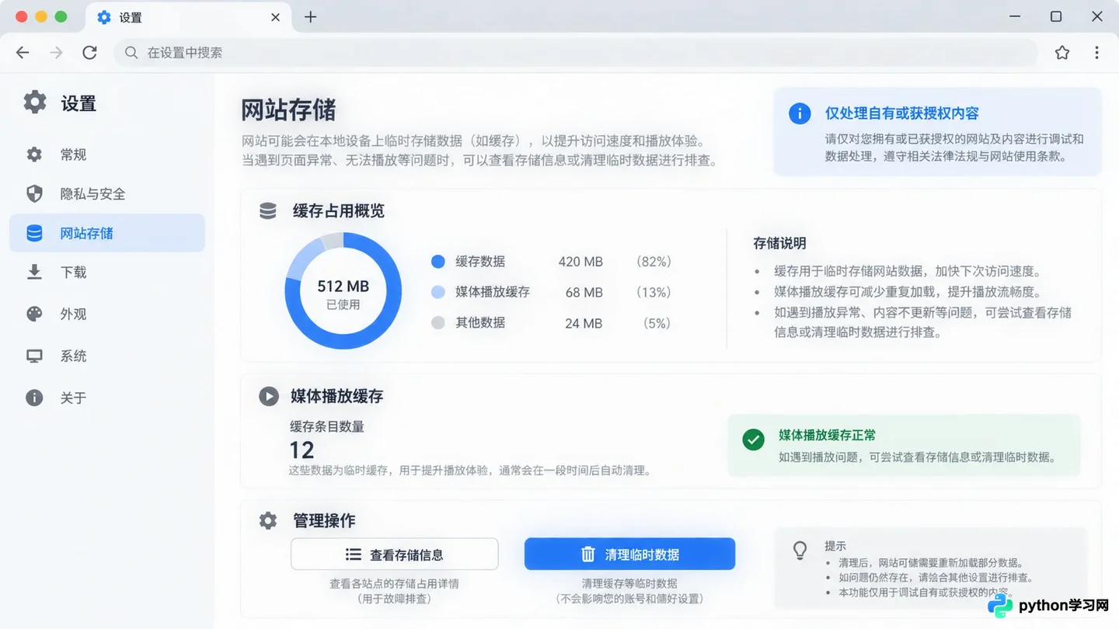1119x629 pixels.
Task: Click the 缓存条目数量 label
Action: [327, 426]
